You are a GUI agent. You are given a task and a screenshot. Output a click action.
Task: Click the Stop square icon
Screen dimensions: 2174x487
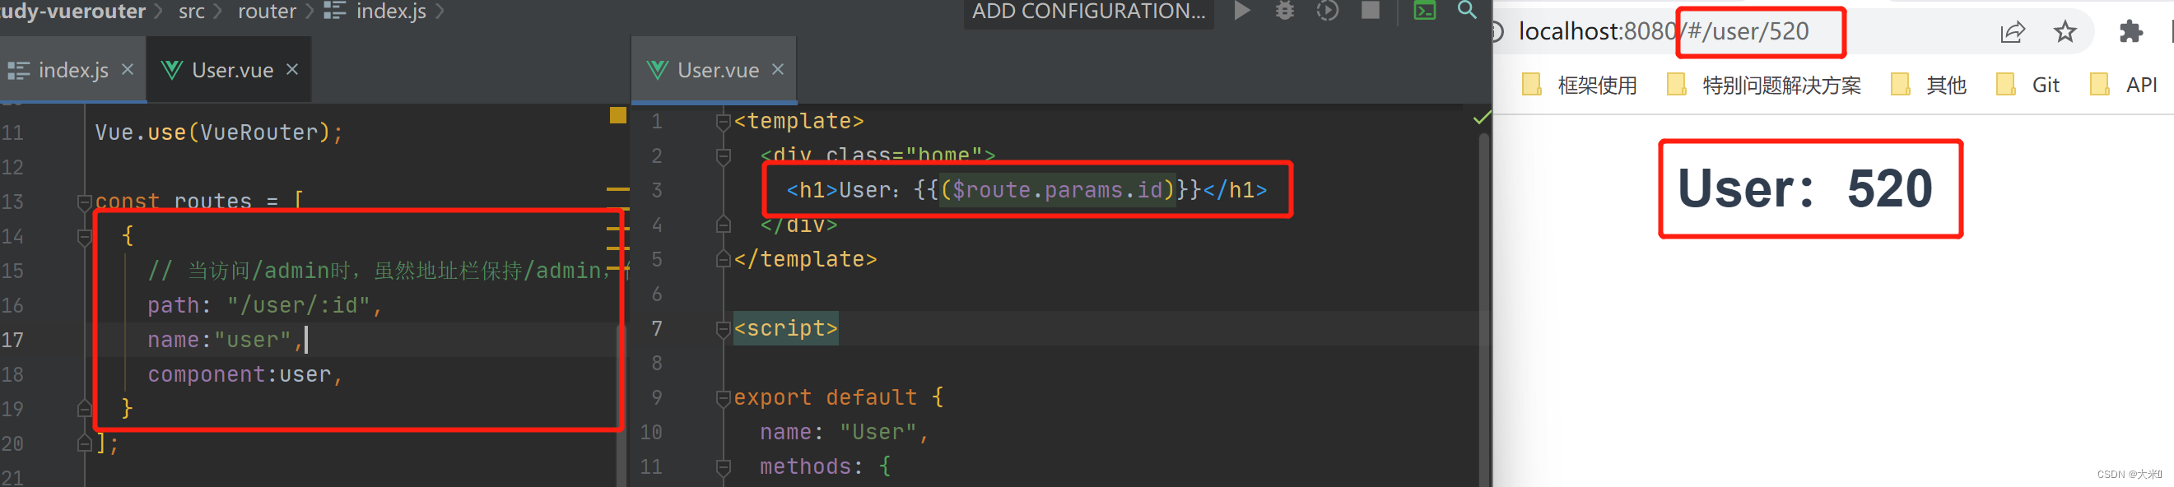(1371, 10)
